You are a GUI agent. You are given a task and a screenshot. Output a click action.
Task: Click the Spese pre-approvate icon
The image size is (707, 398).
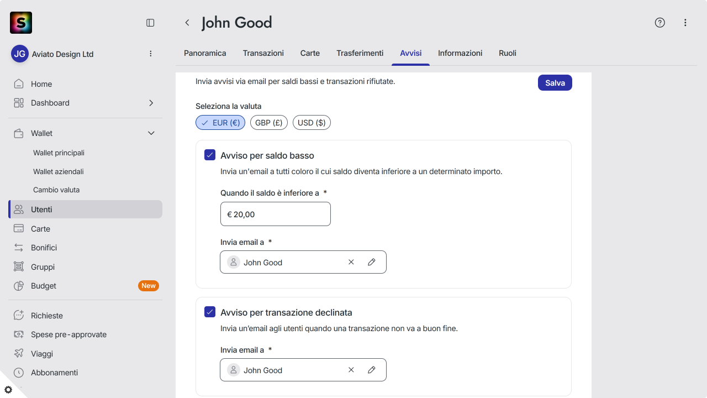tap(19, 334)
